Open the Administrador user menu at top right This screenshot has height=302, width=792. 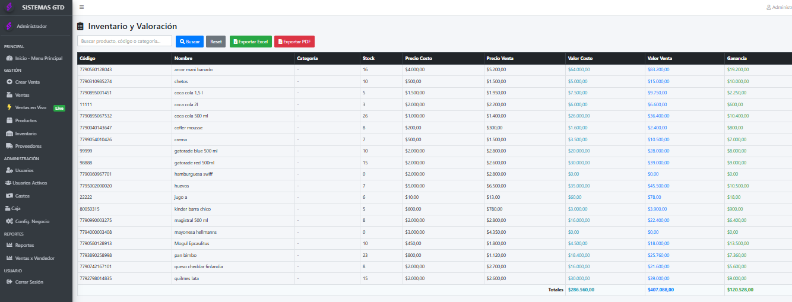point(779,7)
